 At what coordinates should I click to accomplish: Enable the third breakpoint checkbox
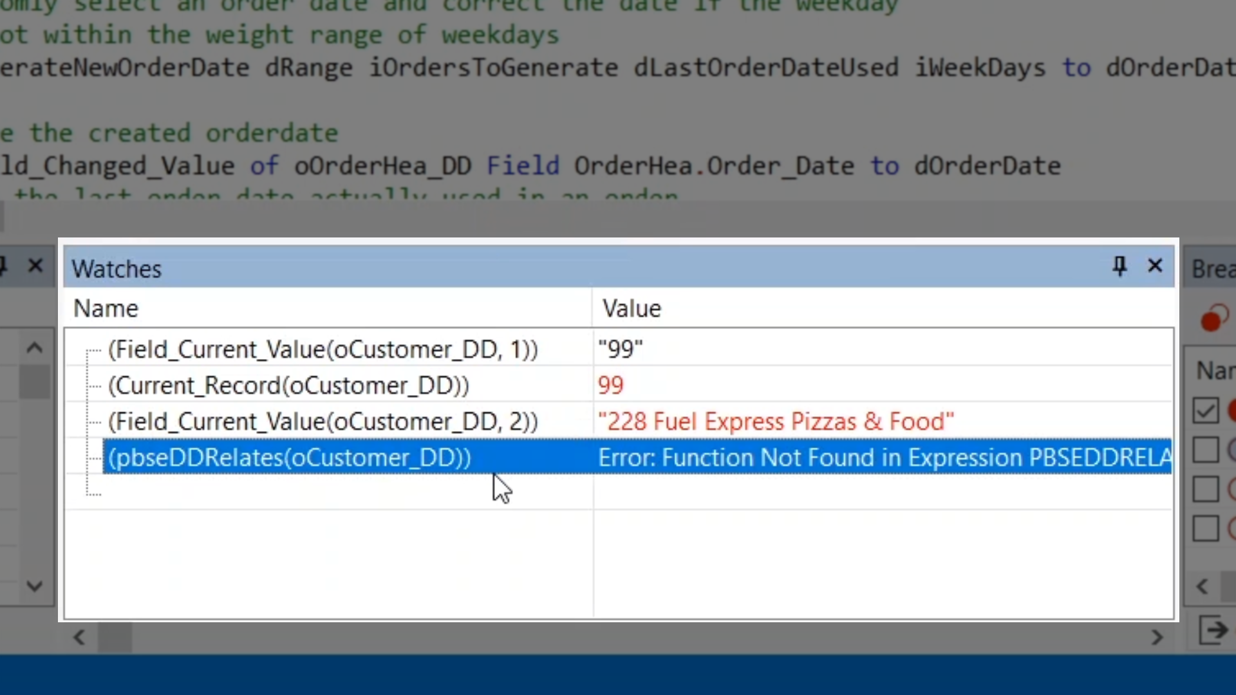pyautogui.click(x=1205, y=489)
